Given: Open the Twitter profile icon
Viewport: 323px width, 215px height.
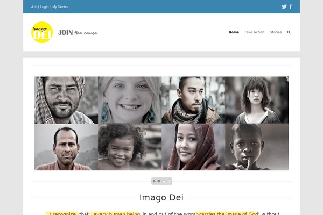Looking at the screenshot, I should tap(284, 6).
